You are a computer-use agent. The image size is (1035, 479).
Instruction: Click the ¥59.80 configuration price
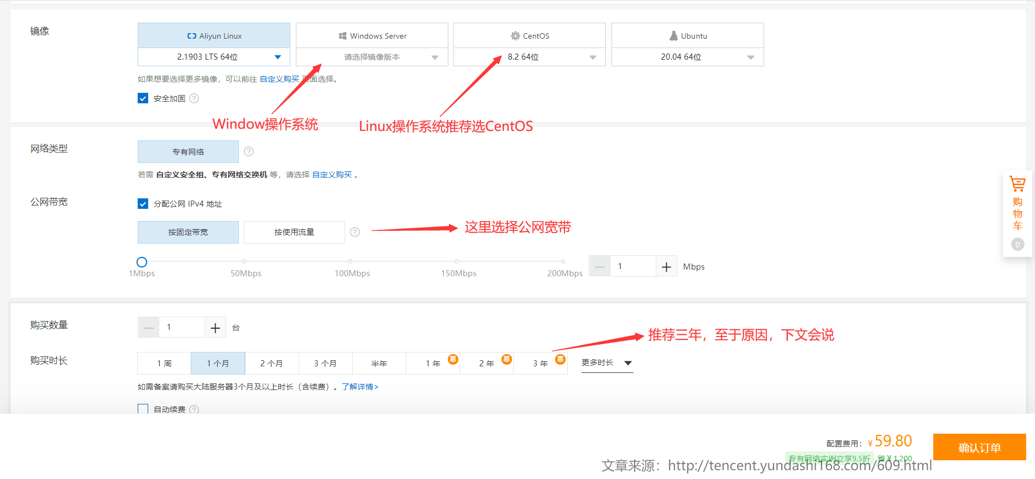890,441
